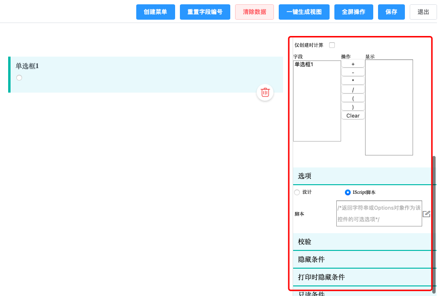Click the 一键生成视图 button
The image size is (438, 296).
tap(304, 12)
